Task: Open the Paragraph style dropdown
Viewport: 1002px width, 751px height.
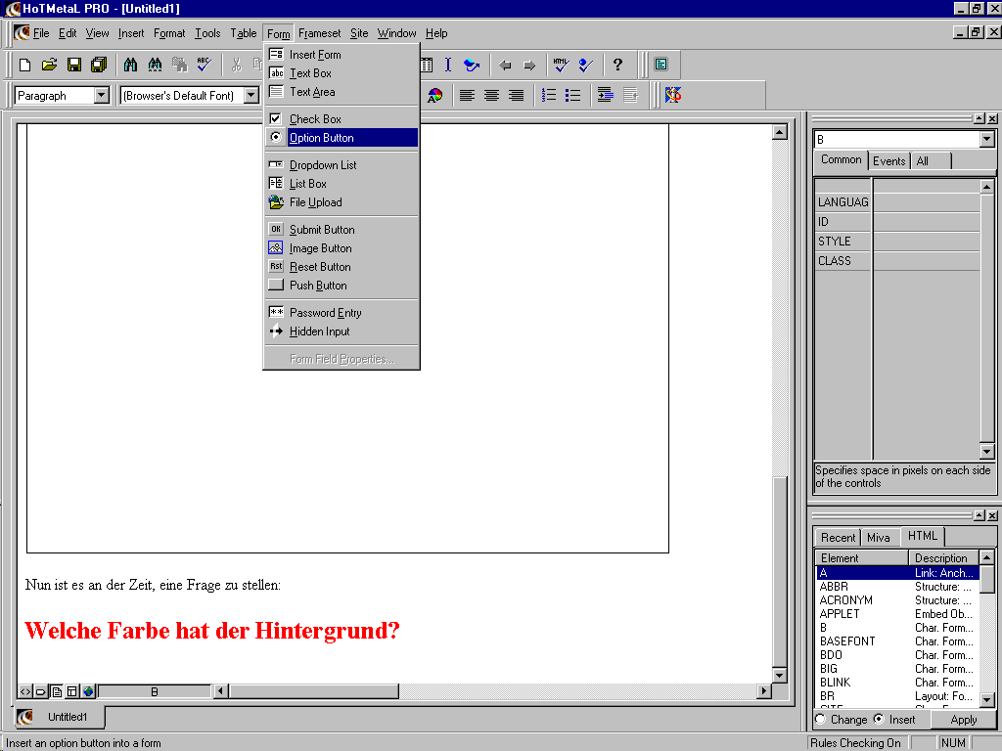Action: pos(102,96)
